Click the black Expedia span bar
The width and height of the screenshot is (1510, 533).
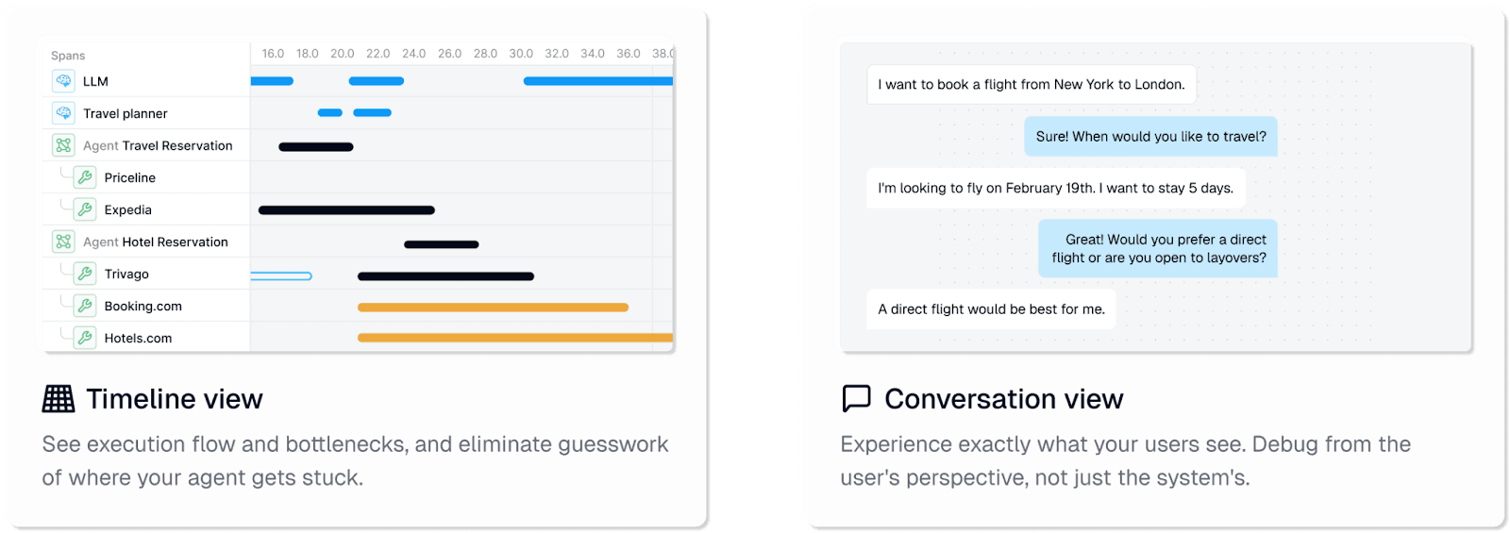[346, 210]
